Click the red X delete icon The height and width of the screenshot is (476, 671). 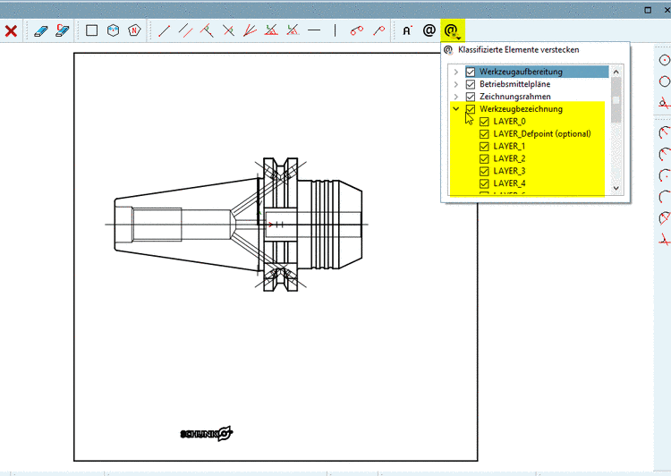11,31
